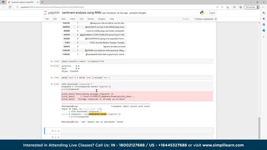The height and width of the screenshot is (150, 267).
Task: Click the astype('str') code cell
Action: tap(137, 77)
